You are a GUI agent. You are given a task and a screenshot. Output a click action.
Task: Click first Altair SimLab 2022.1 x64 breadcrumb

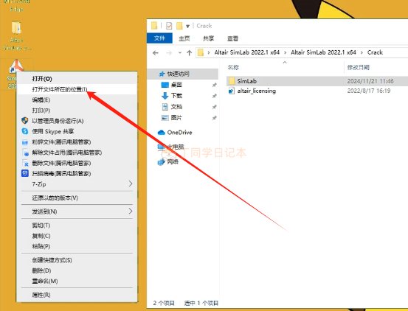pos(246,52)
